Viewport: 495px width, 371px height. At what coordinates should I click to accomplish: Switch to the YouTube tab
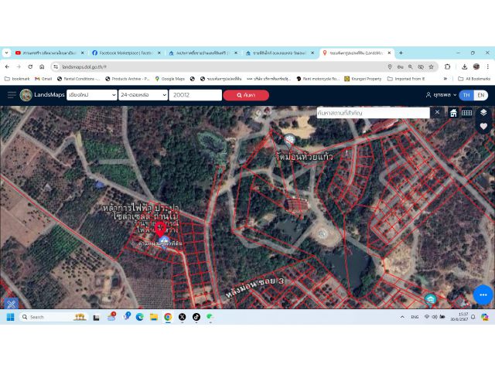point(49,53)
